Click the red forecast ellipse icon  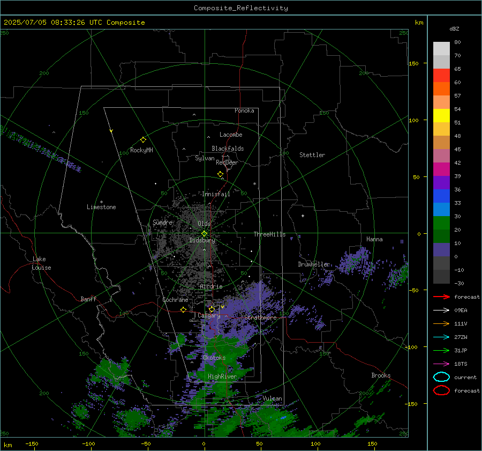(x=441, y=390)
